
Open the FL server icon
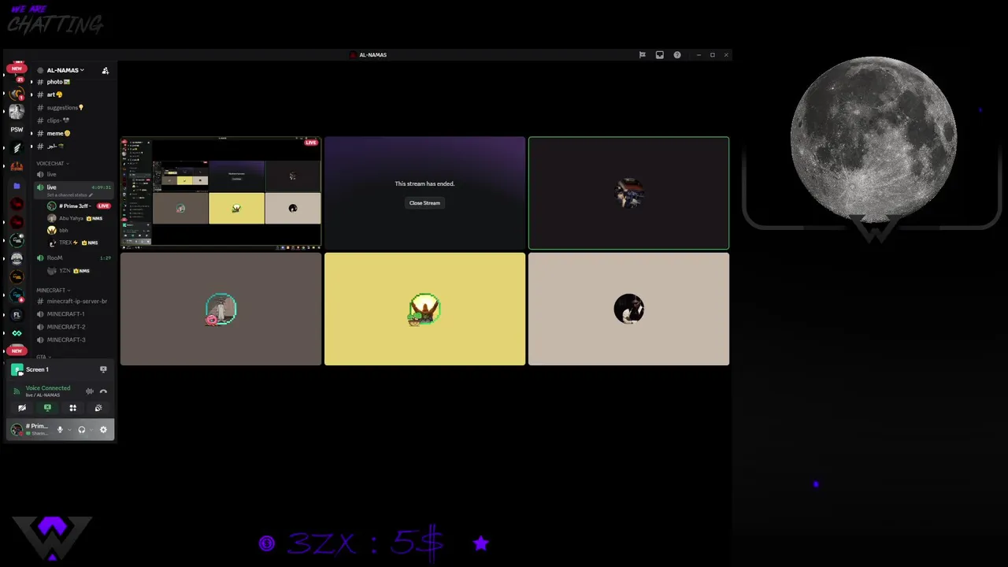tap(17, 313)
